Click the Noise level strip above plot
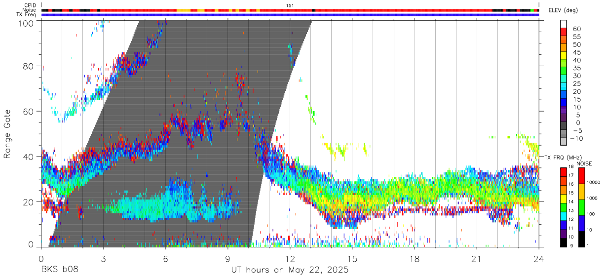The image size is (606, 280). coord(290,10)
